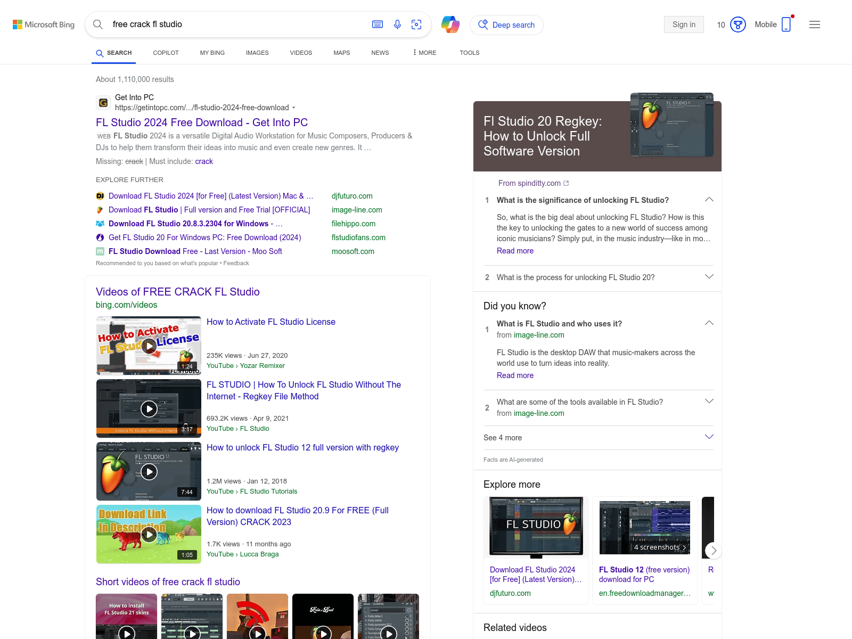852x639 pixels.
Task: Click the Microsoft Bing logo
Action: [x=44, y=24]
